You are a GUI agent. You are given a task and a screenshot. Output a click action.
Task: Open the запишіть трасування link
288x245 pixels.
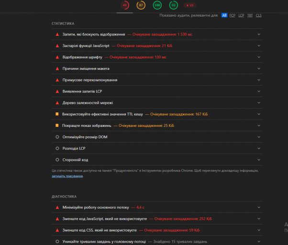point(67,176)
